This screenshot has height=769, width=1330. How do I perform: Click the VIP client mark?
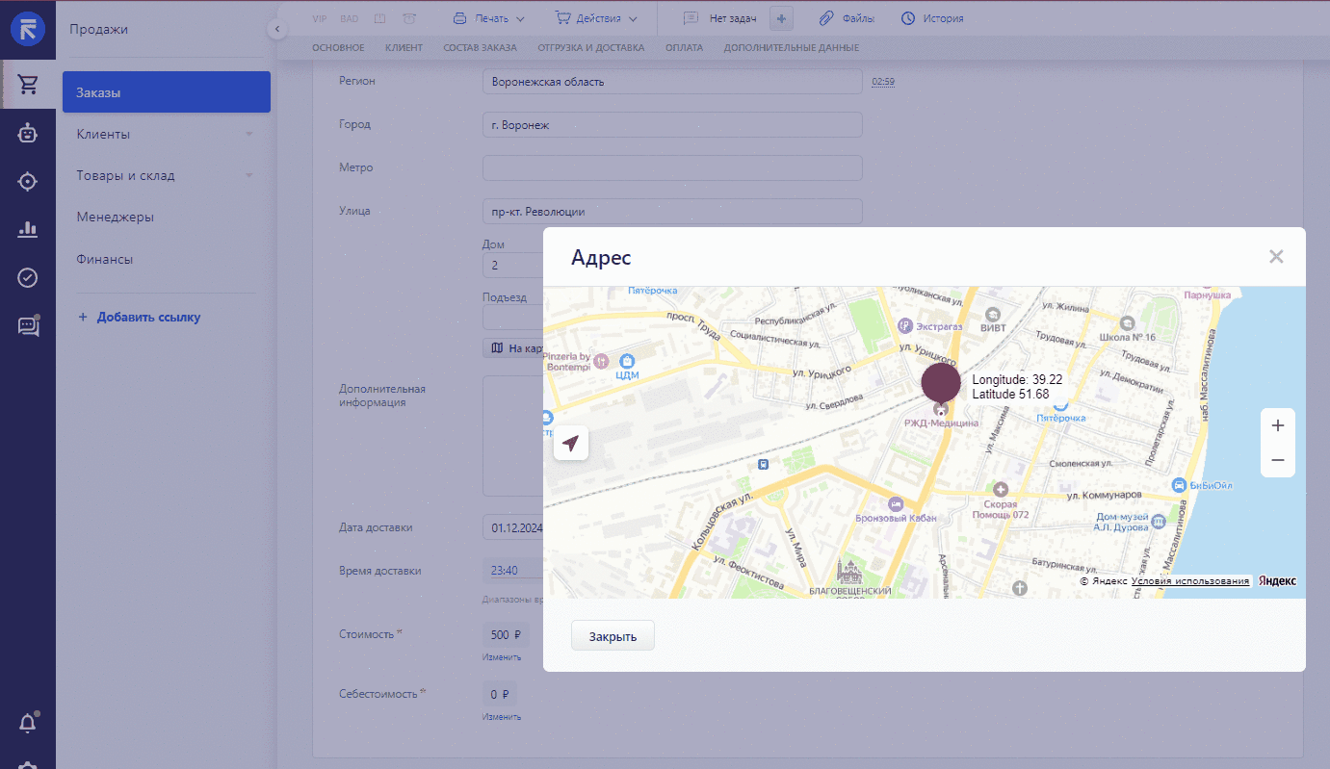pos(320,18)
